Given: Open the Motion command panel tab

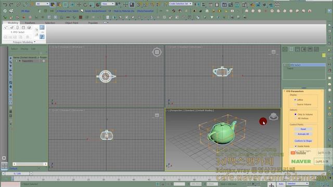Looking at the screenshot, I should point(304,49).
